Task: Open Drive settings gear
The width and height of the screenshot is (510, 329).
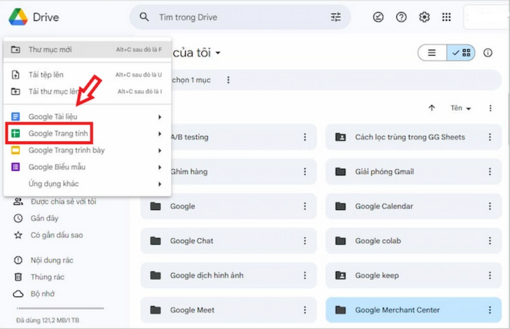Action: point(424,17)
